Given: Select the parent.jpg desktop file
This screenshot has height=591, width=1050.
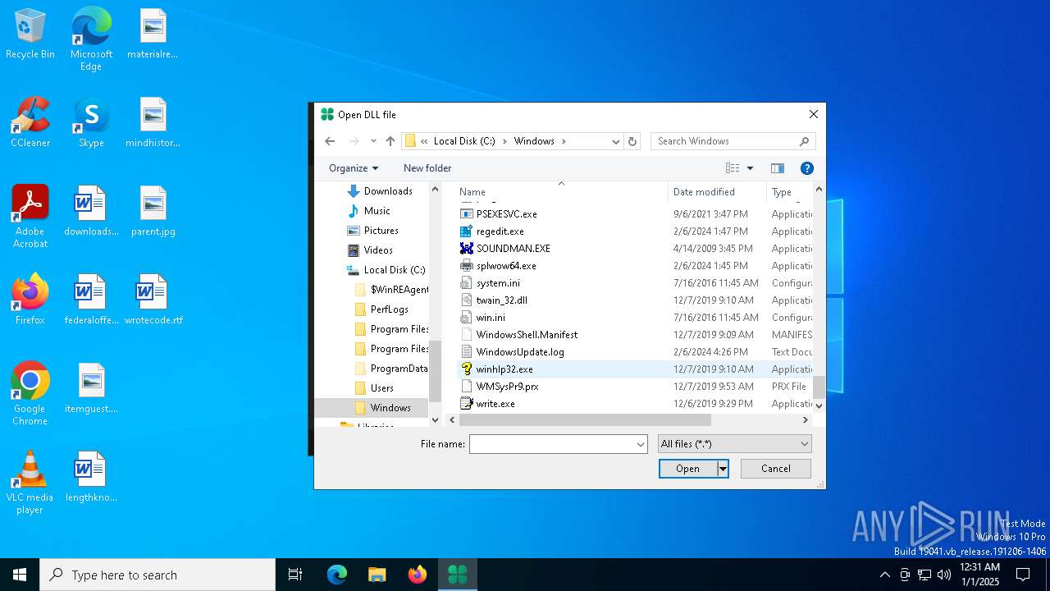Looking at the screenshot, I should [x=153, y=211].
